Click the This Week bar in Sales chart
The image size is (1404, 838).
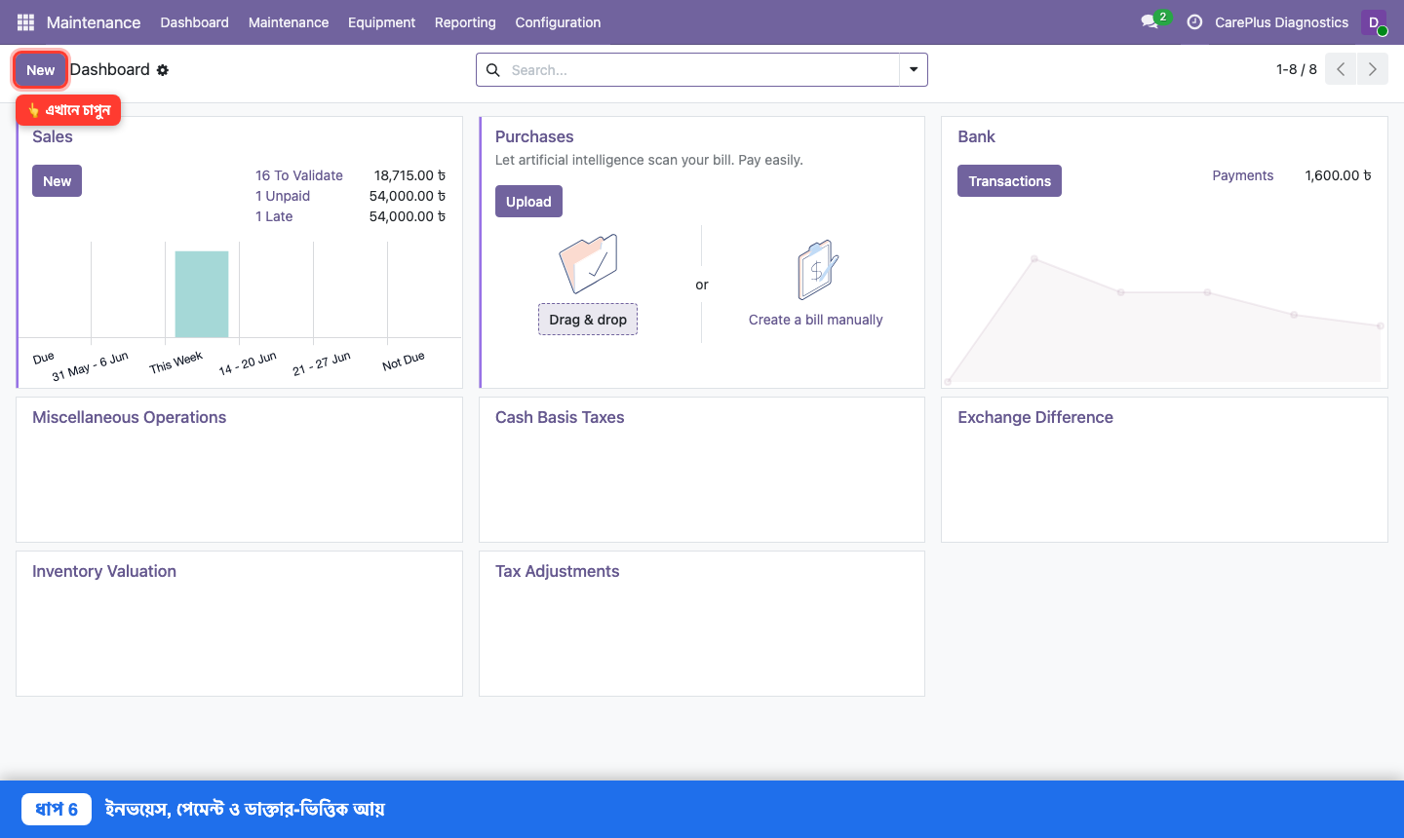202,294
